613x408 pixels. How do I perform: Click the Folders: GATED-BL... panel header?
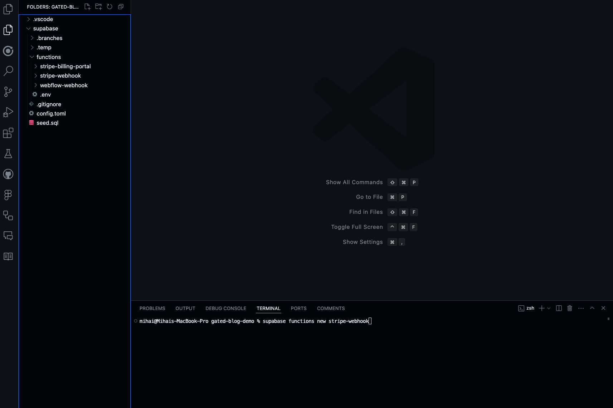point(53,7)
